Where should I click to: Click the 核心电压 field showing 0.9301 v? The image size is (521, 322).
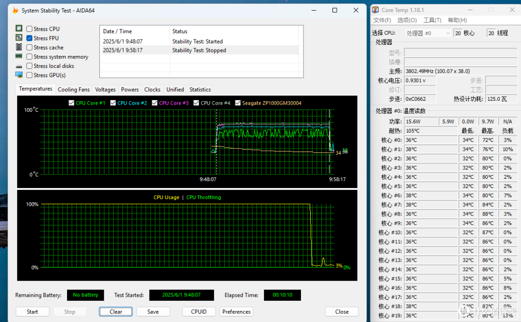420,80
